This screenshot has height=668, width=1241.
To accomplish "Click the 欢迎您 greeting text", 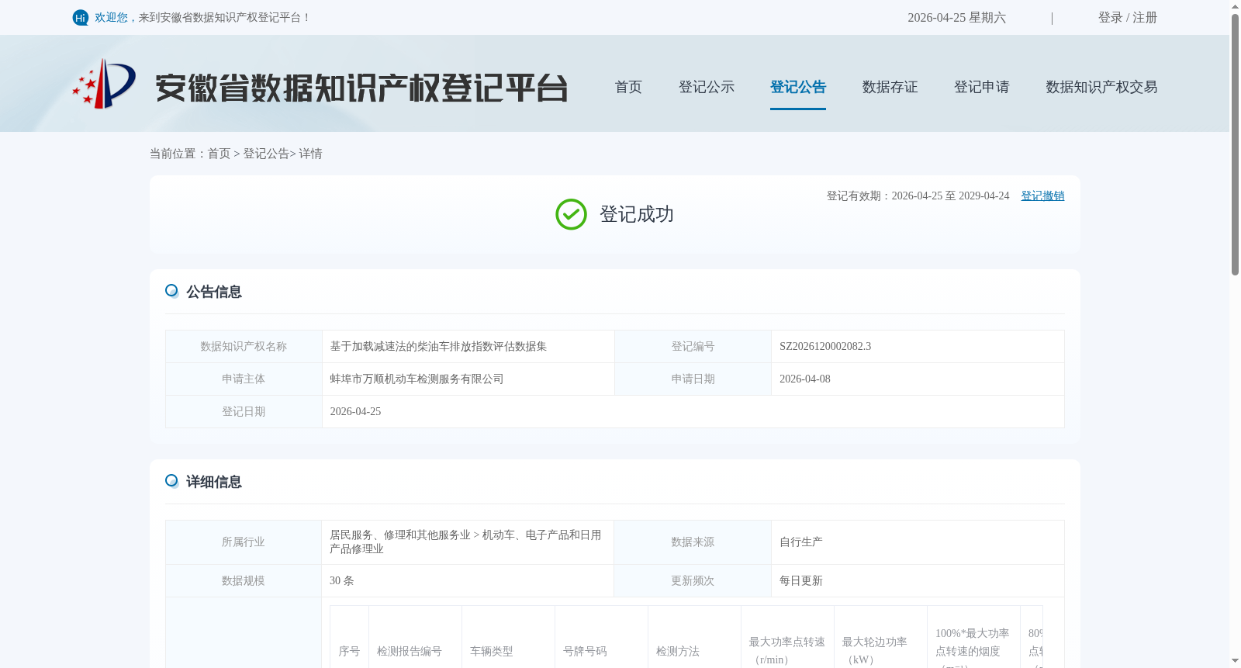I will tap(111, 17).
